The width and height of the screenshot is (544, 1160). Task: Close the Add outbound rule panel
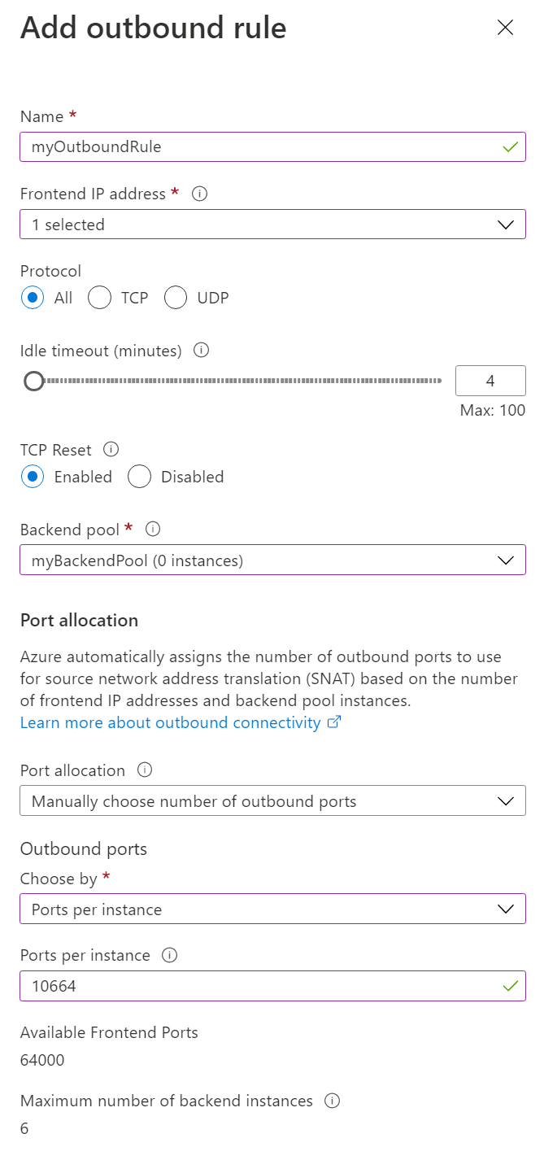click(505, 28)
